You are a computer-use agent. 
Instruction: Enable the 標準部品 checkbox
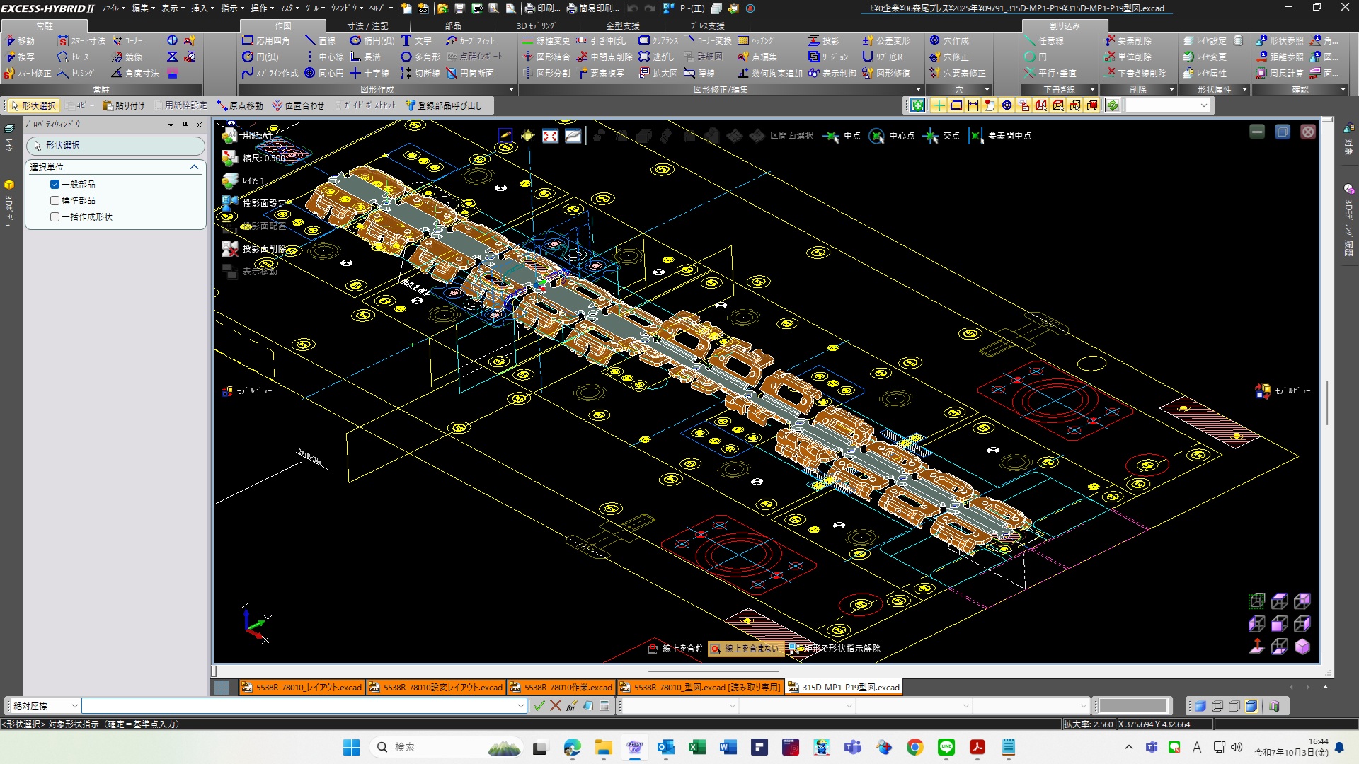55,200
